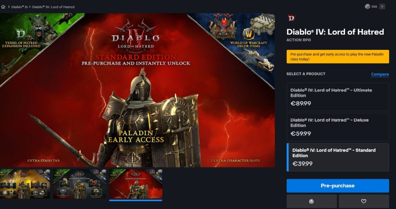Viewport: 396px width, 209px height.
Task: Click the gift icon button
Action: [311, 201]
